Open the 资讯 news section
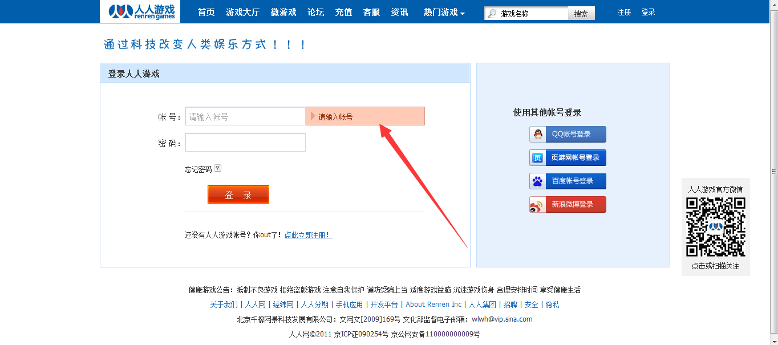This screenshot has width=778, height=345. click(400, 12)
